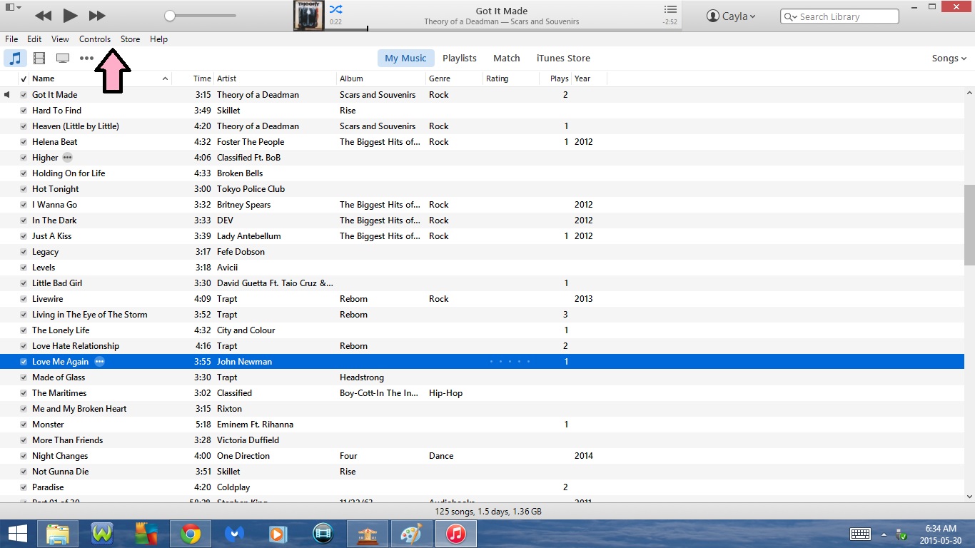
Task: Click the ellipsis next to Love Me Again
Action: (x=100, y=362)
